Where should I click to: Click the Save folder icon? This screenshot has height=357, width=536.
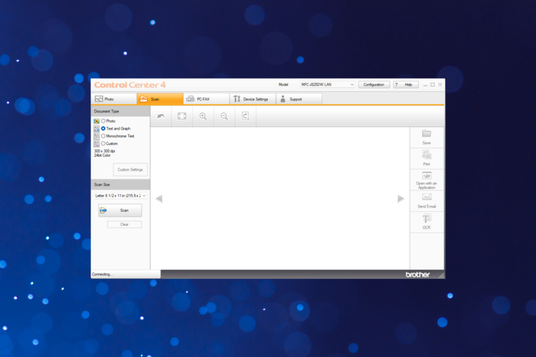427,133
